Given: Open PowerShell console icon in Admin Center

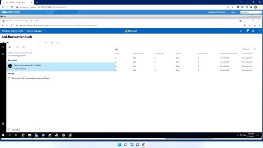Looking at the screenshot, I should pos(241,31).
